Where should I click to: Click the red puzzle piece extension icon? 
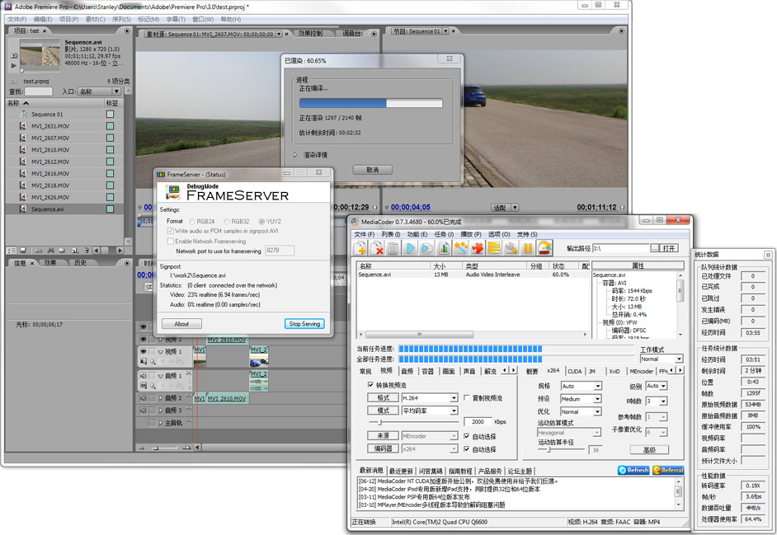(x=478, y=247)
